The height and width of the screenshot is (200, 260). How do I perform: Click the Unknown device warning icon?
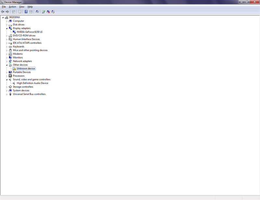pyautogui.click(x=14, y=69)
